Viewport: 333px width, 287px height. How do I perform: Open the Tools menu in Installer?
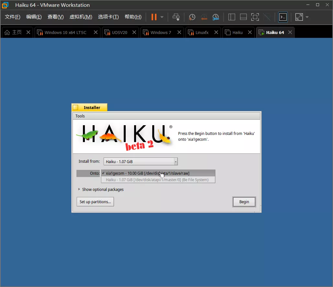pos(80,116)
